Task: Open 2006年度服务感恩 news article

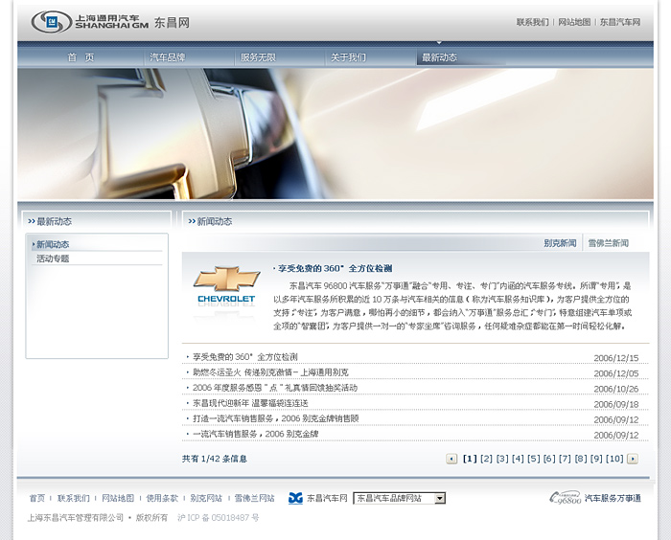Action: coord(275,388)
